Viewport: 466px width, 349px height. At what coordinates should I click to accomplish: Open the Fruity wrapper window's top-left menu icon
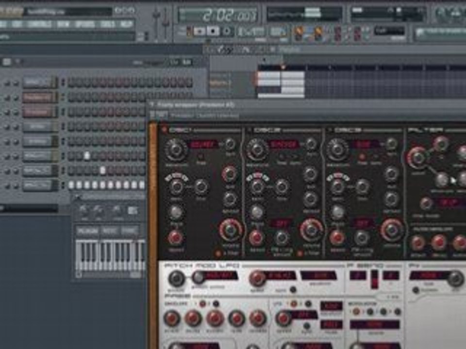(152, 105)
